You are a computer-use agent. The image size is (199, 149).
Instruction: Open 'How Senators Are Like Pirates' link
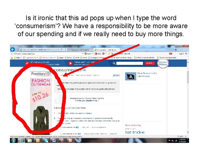(x=147, y=74)
